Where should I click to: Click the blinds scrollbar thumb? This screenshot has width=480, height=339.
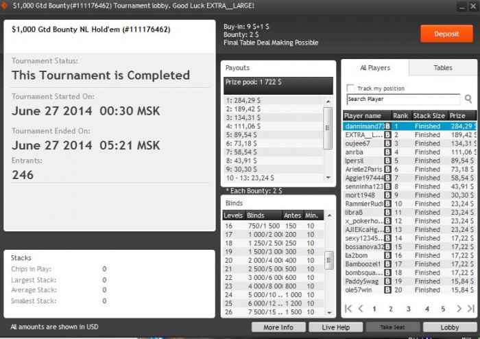(329, 260)
